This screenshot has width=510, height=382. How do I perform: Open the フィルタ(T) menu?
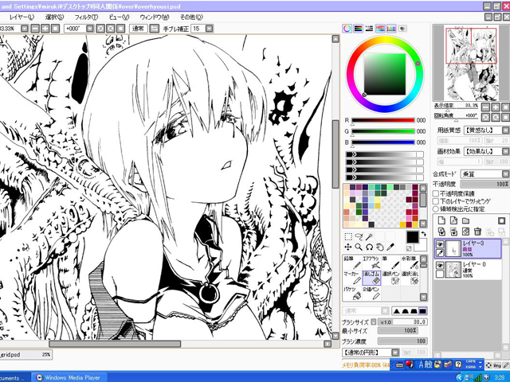click(x=86, y=18)
